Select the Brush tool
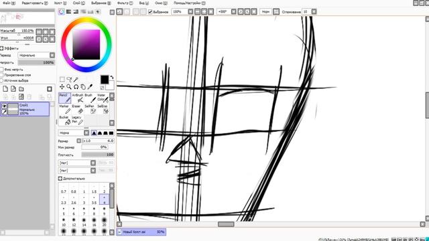429x241 pixels. pos(90,98)
